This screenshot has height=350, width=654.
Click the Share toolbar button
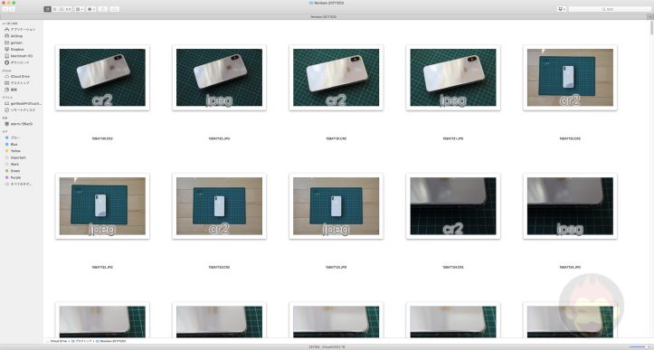click(x=103, y=9)
